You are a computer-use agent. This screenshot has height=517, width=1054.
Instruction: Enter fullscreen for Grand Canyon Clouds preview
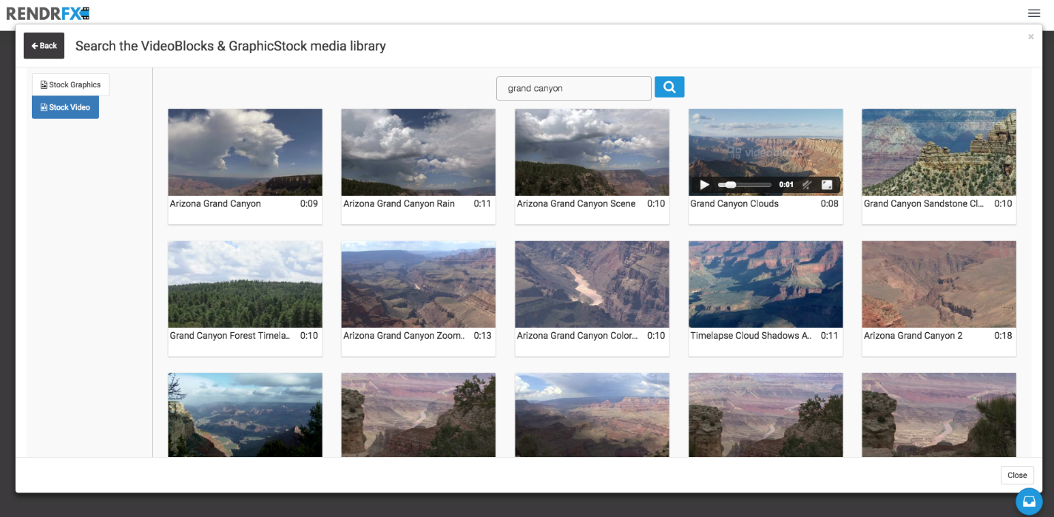(827, 185)
